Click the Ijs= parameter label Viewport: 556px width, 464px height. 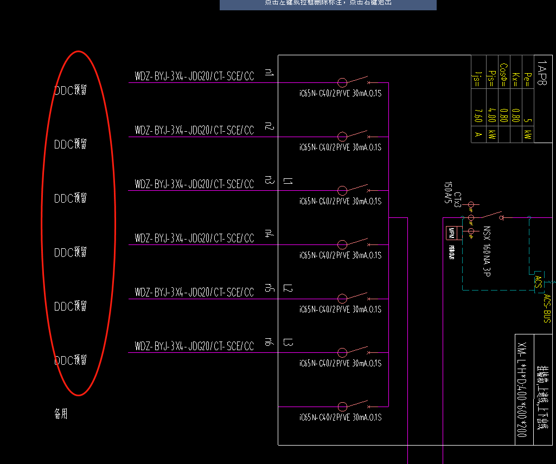(478, 79)
